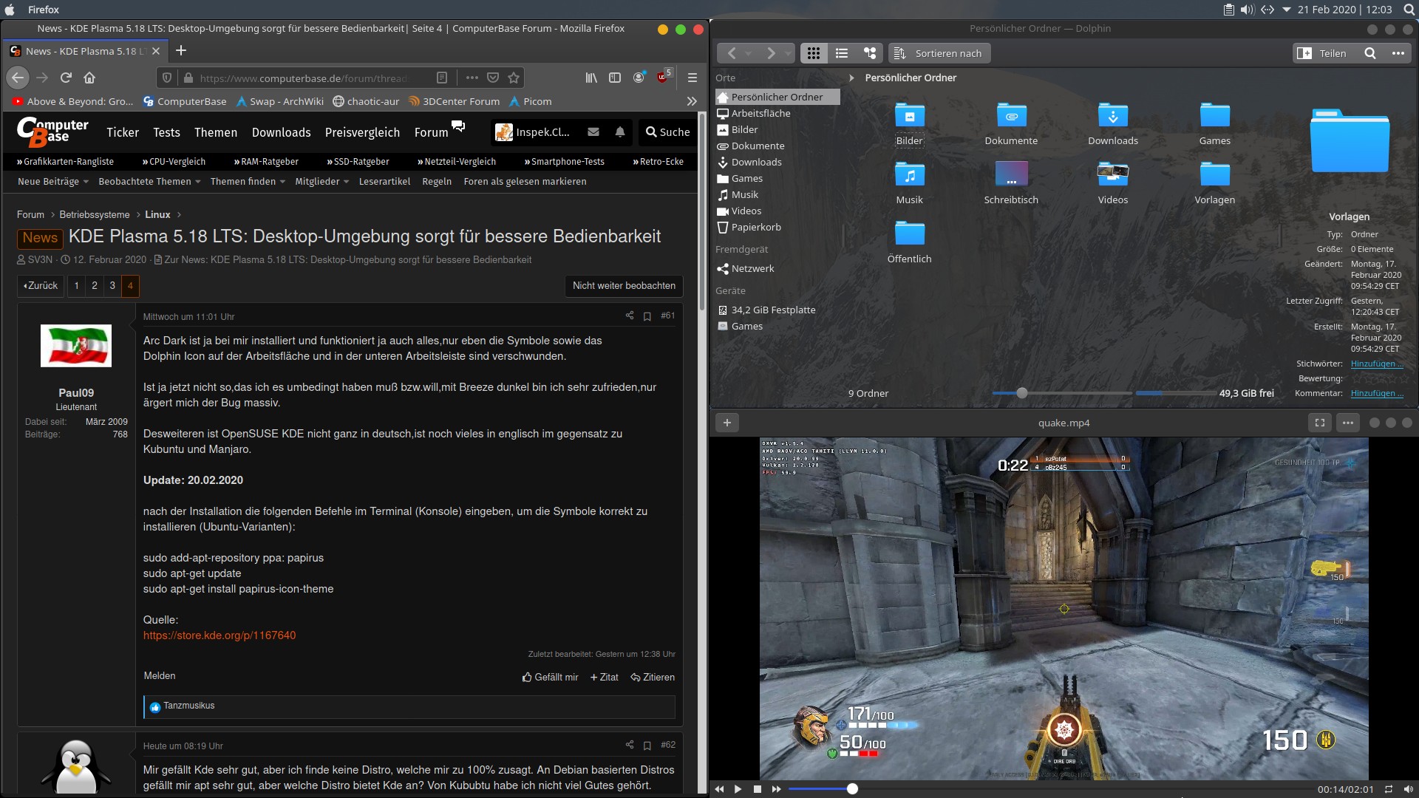Open the uBlock Origin extension icon
1419x798 pixels.
point(663,78)
